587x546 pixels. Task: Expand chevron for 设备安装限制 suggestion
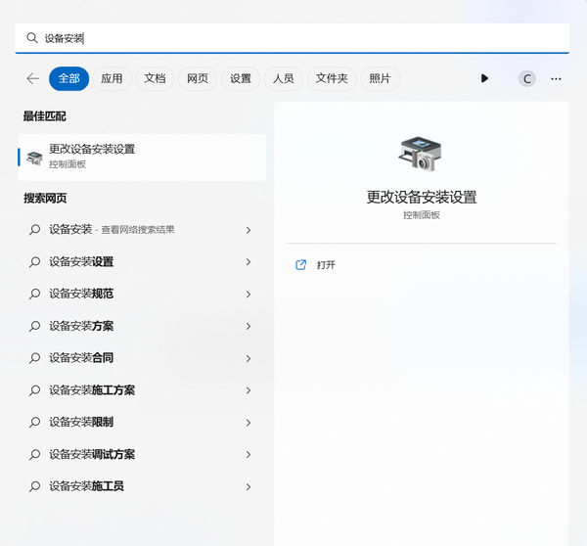click(x=248, y=423)
